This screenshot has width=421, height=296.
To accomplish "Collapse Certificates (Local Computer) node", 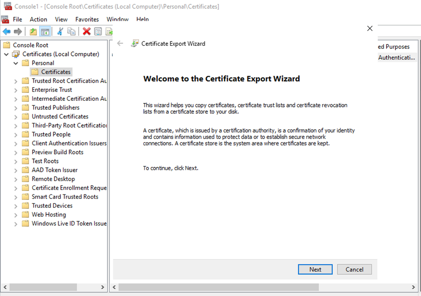I will point(6,54).
